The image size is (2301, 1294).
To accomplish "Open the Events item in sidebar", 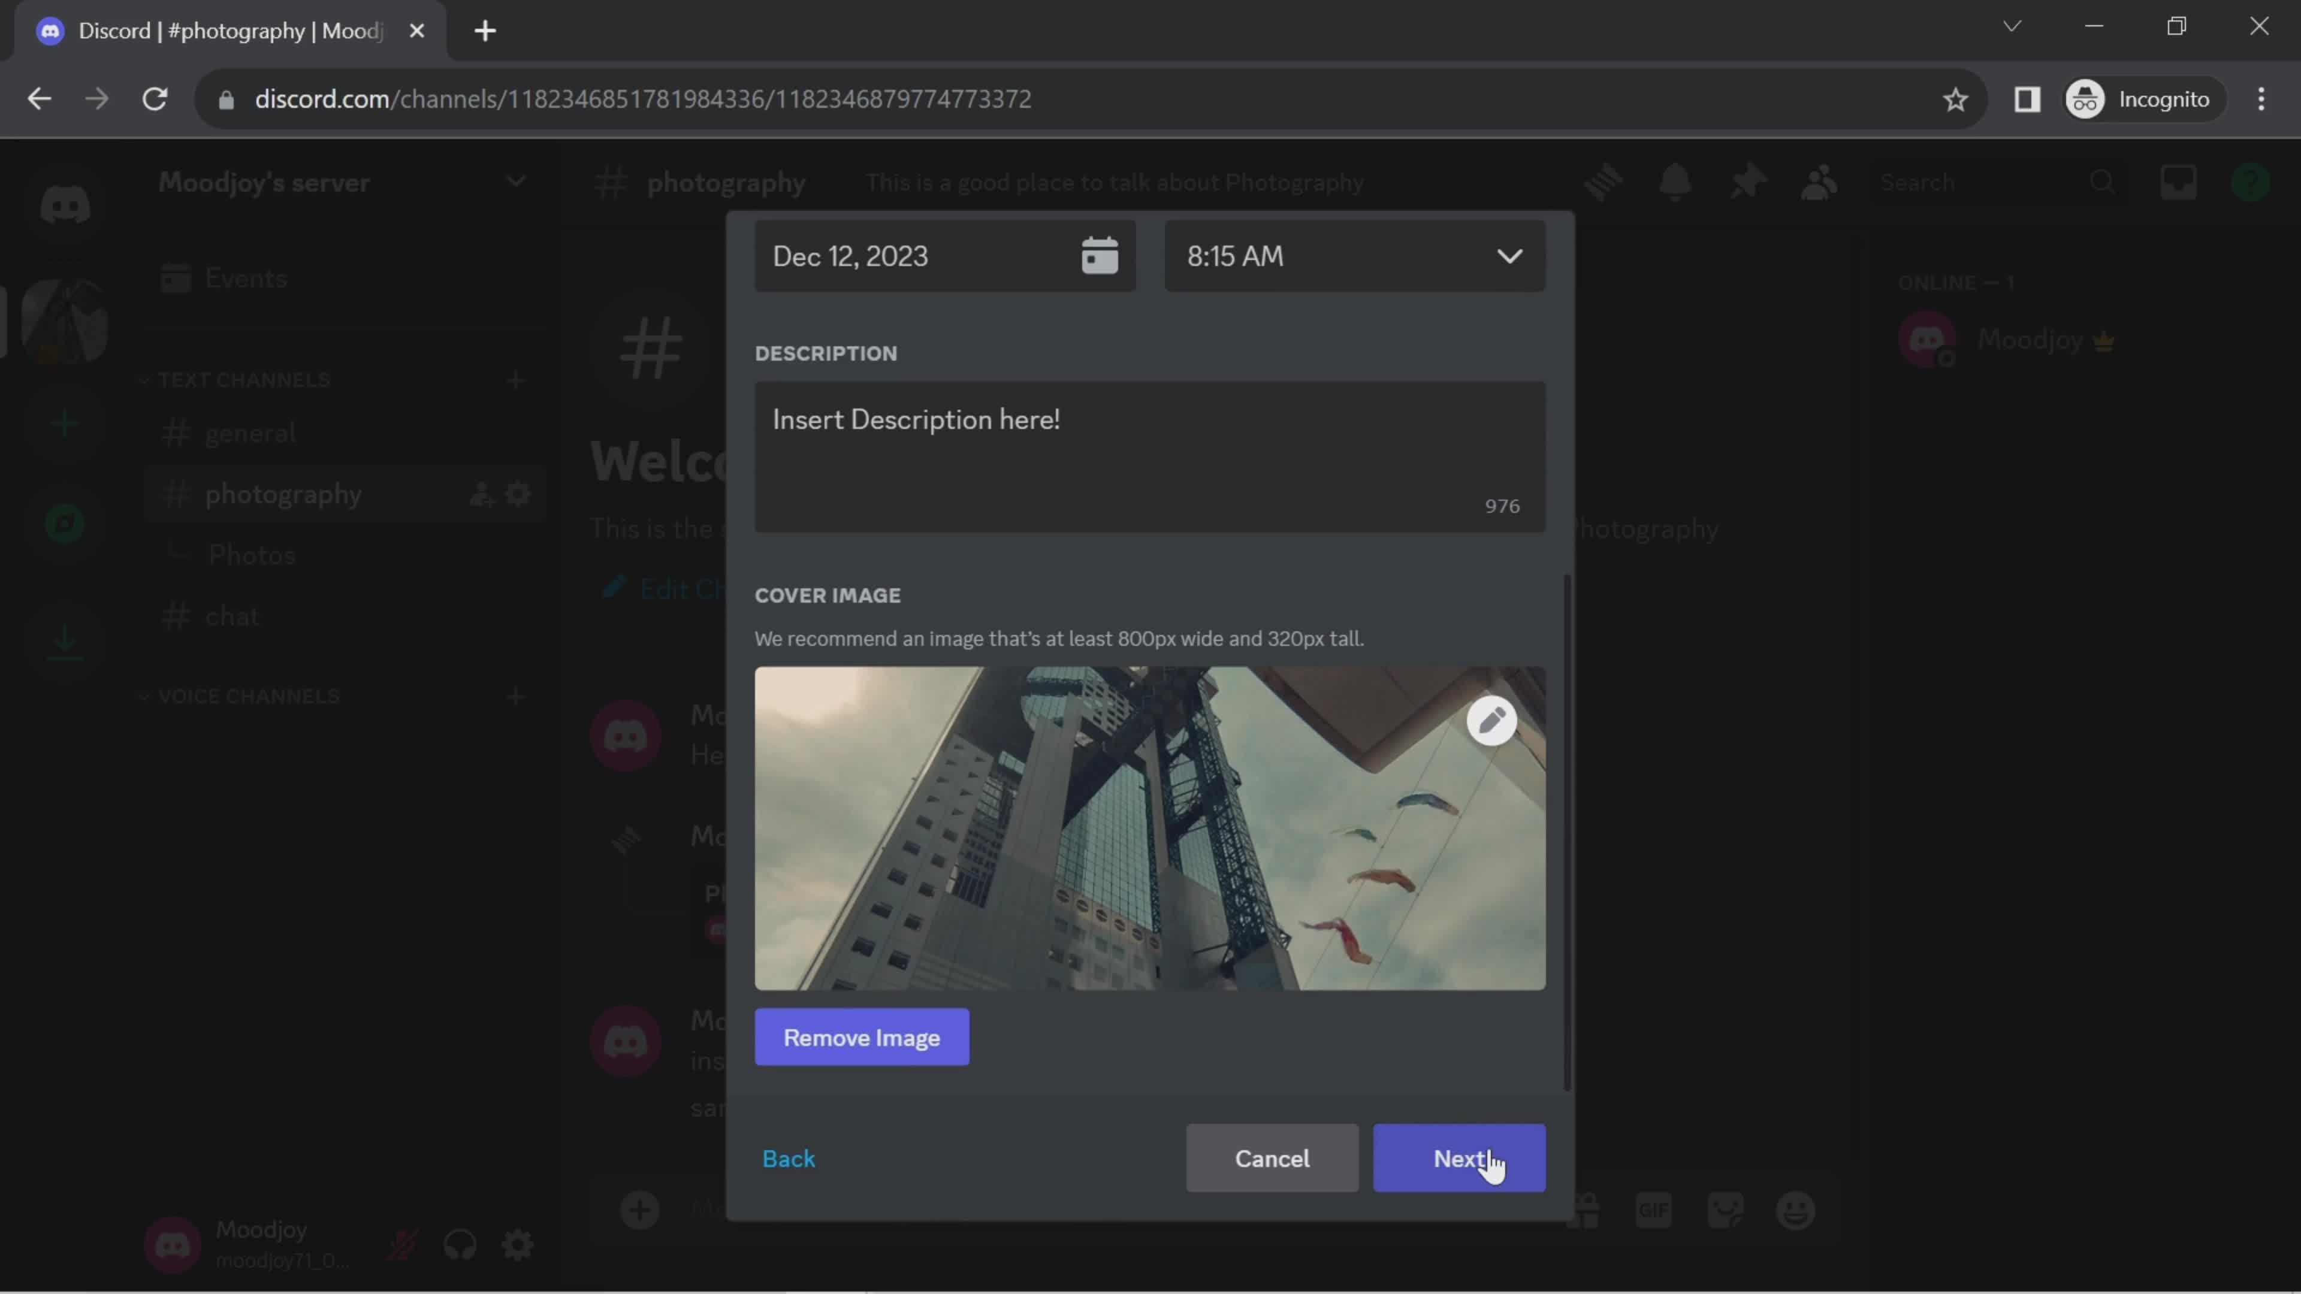I will (x=344, y=279).
